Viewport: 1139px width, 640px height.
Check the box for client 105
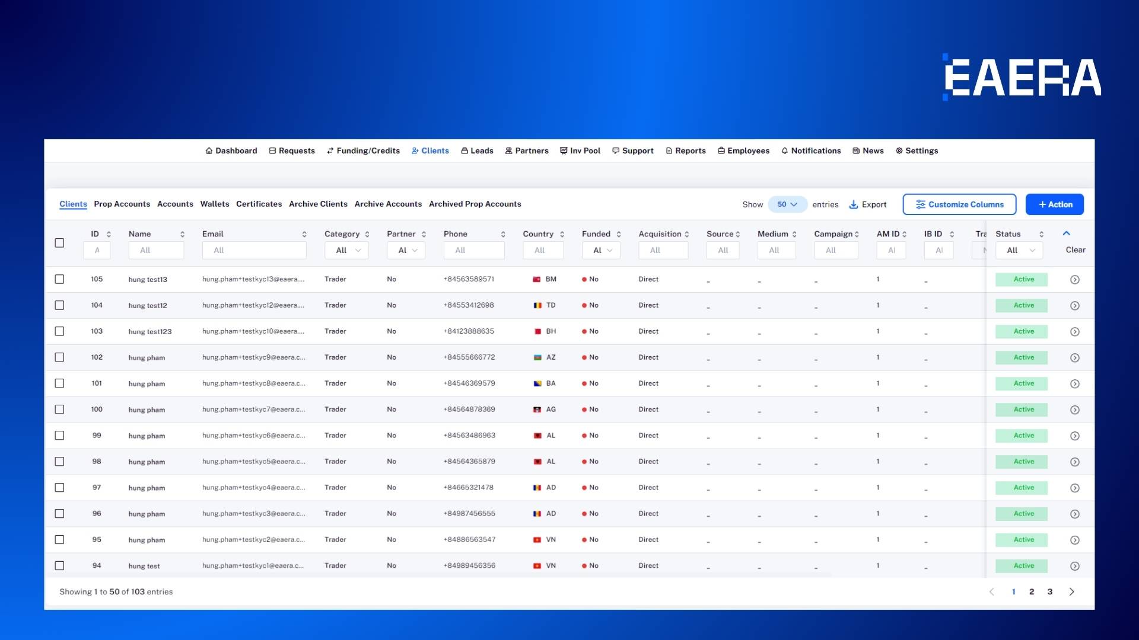59,279
